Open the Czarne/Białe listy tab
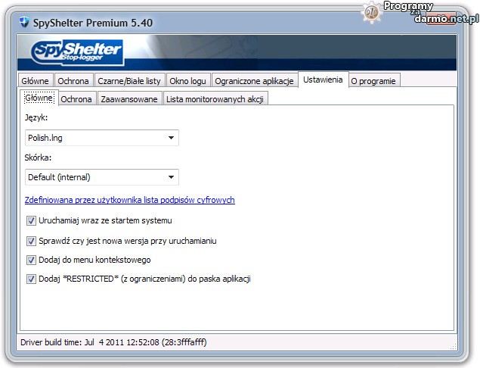The image size is (480, 368). 129,81
